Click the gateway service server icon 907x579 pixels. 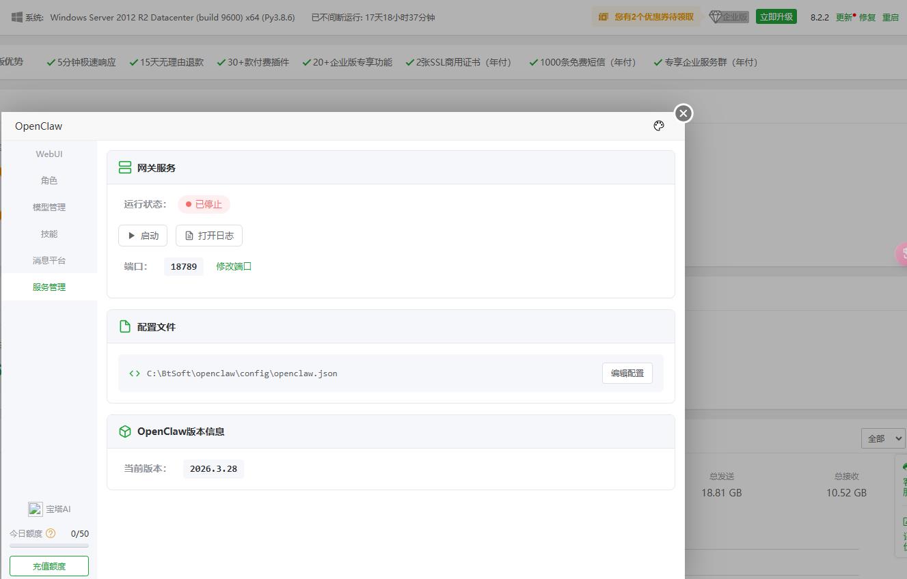click(x=124, y=167)
